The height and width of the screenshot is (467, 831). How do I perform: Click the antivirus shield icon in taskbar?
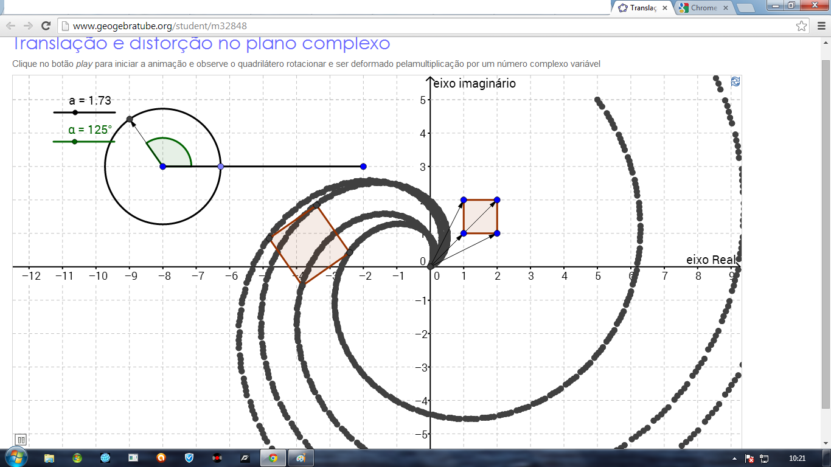coord(189,458)
